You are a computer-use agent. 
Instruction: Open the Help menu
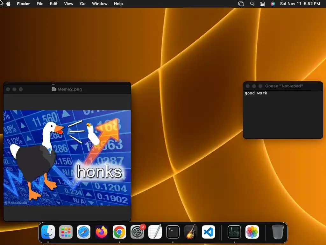[x=118, y=4]
